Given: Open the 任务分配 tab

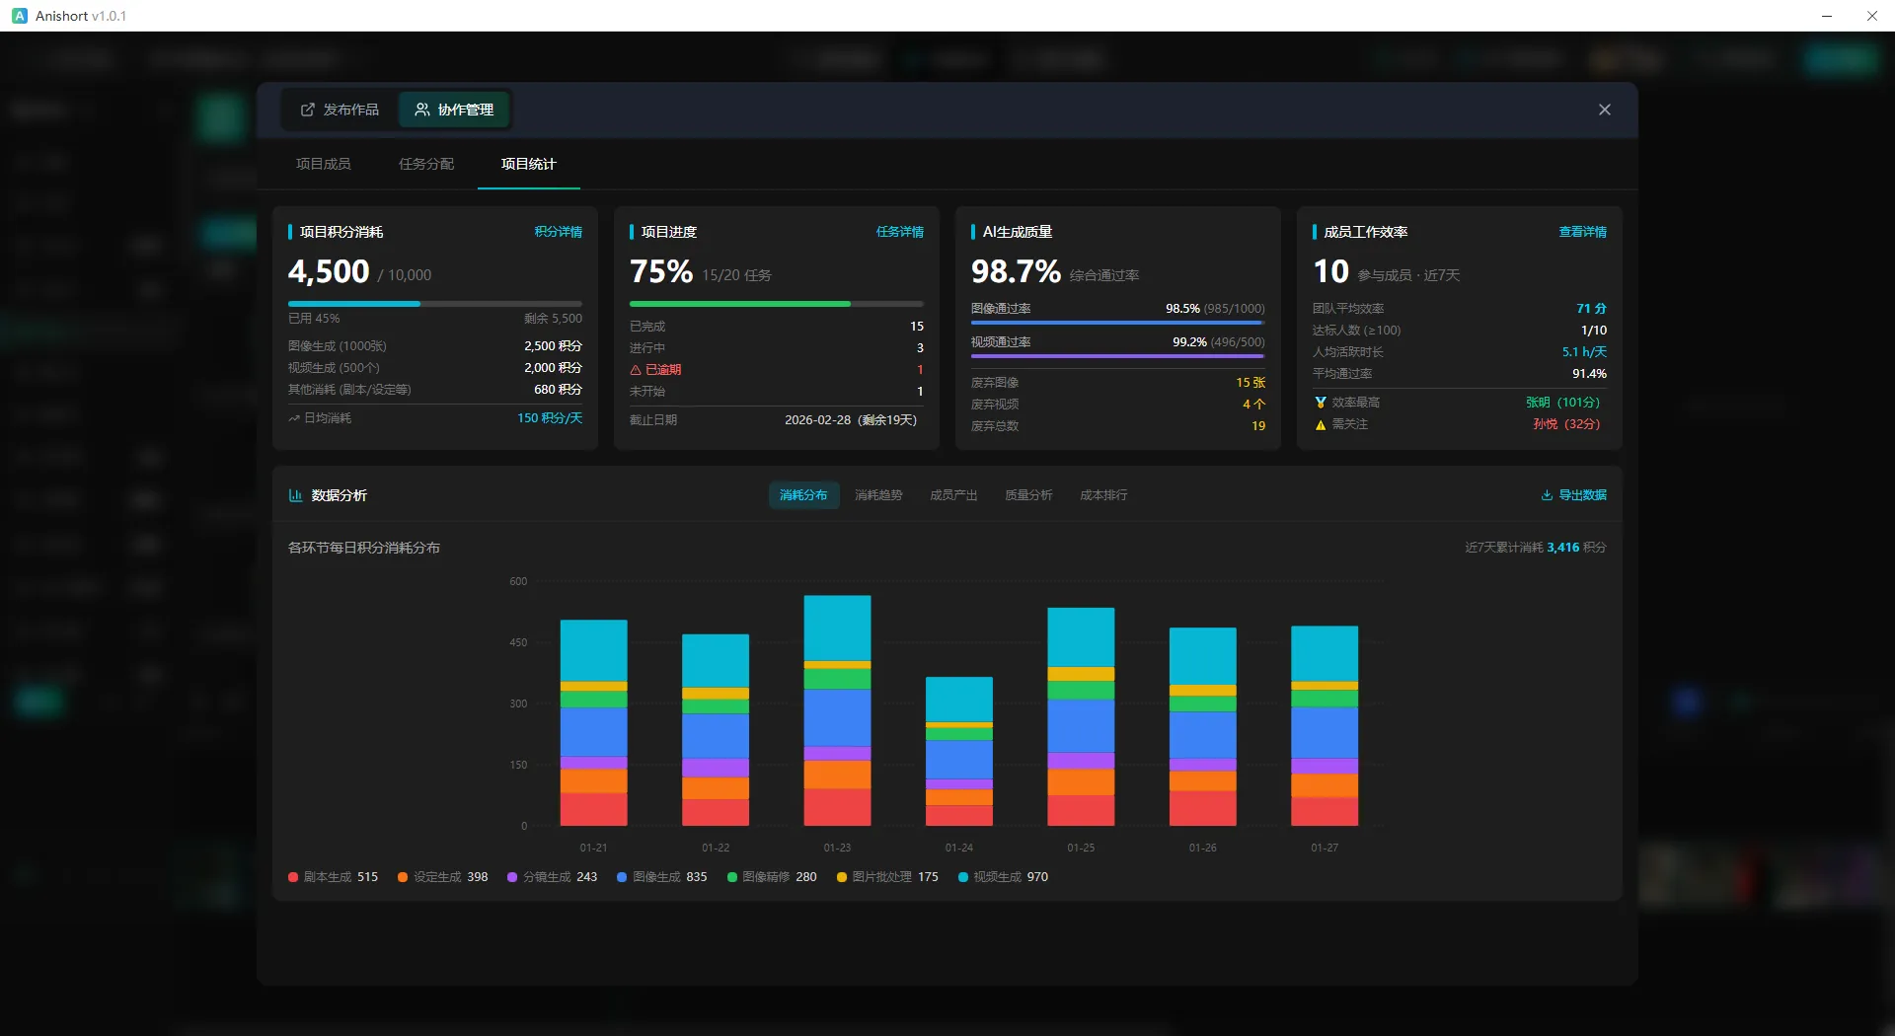Looking at the screenshot, I should 425,164.
